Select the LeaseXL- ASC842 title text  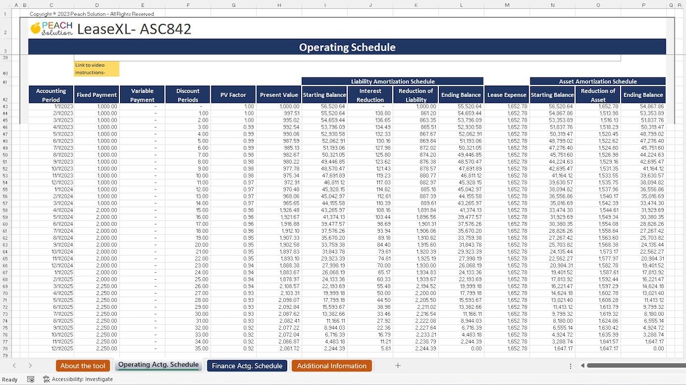pos(134,29)
